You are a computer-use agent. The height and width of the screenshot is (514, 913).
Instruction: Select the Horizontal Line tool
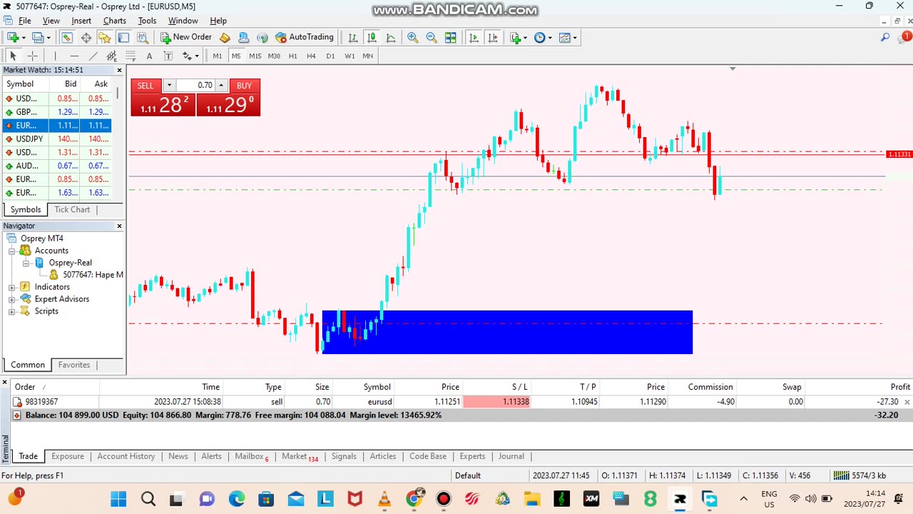(74, 56)
